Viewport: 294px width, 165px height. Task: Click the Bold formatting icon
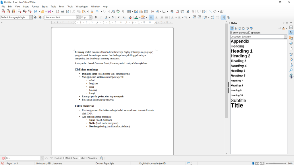coord(96,17)
